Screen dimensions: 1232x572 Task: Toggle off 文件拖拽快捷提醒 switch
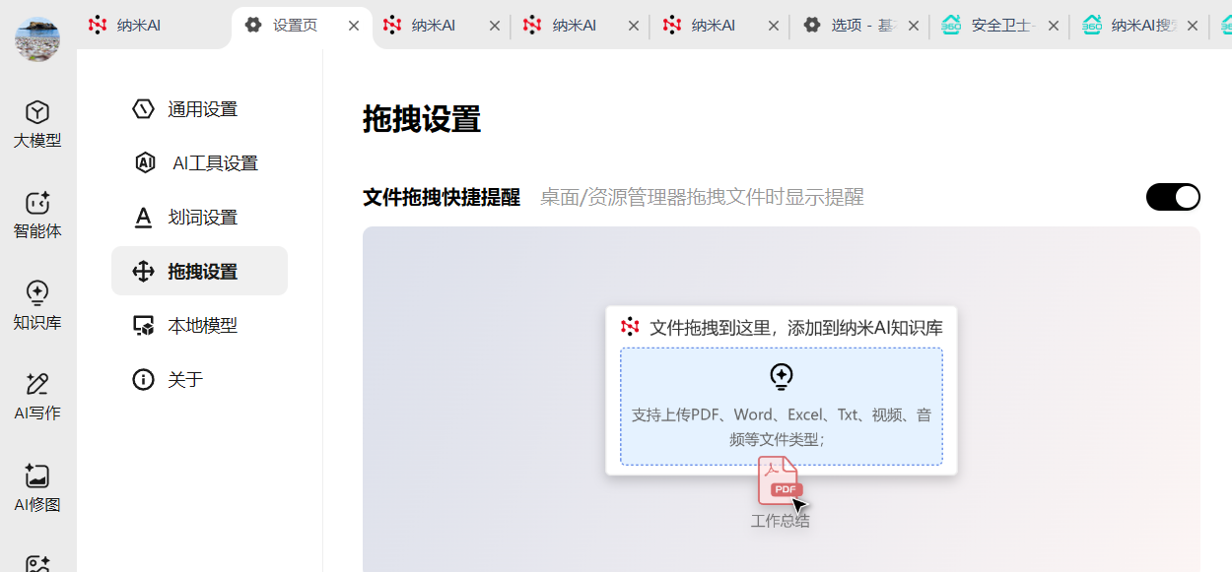pos(1173,197)
